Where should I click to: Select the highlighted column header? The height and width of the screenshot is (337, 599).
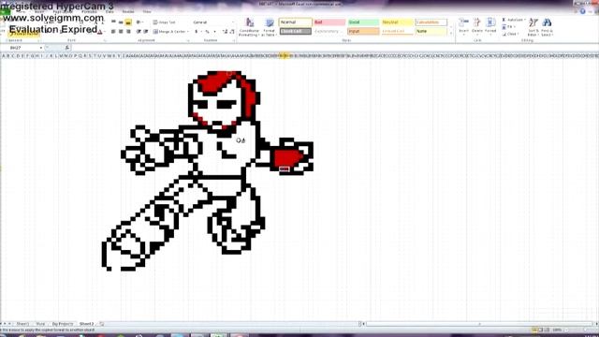pos(284,56)
